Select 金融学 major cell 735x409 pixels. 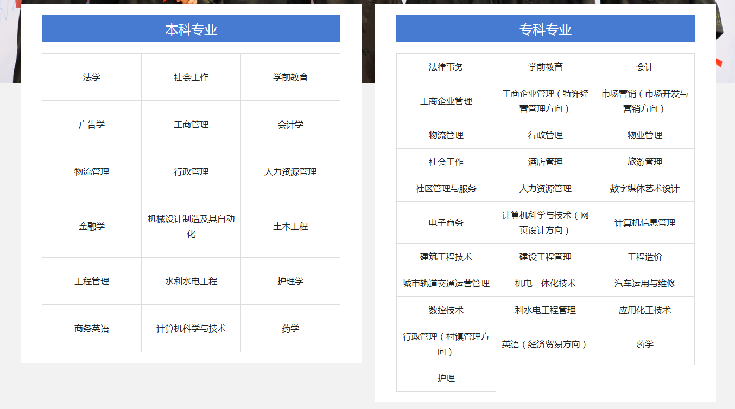point(92,227)
